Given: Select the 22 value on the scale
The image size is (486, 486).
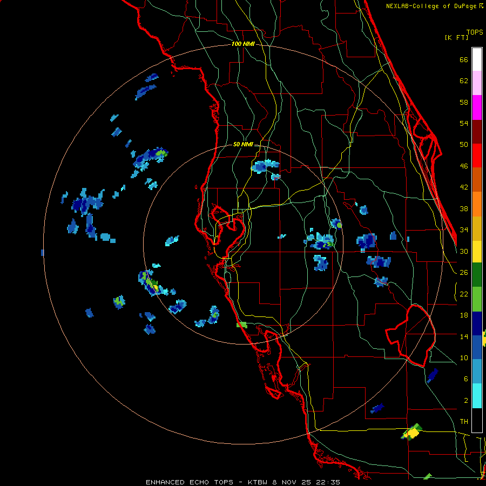Looking at the screenshot, I should coord(464,294).
